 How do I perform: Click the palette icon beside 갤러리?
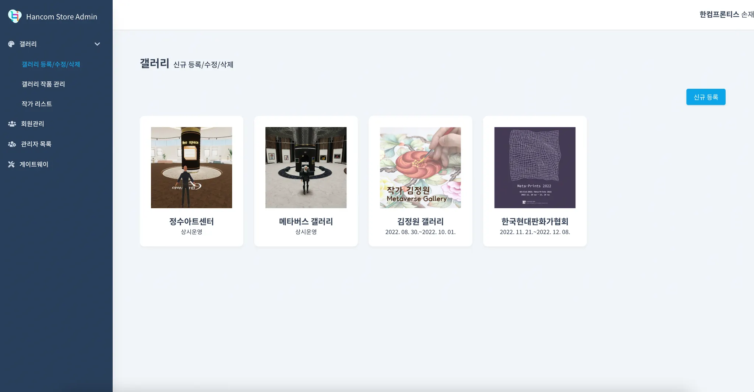(x=11, y=44)
